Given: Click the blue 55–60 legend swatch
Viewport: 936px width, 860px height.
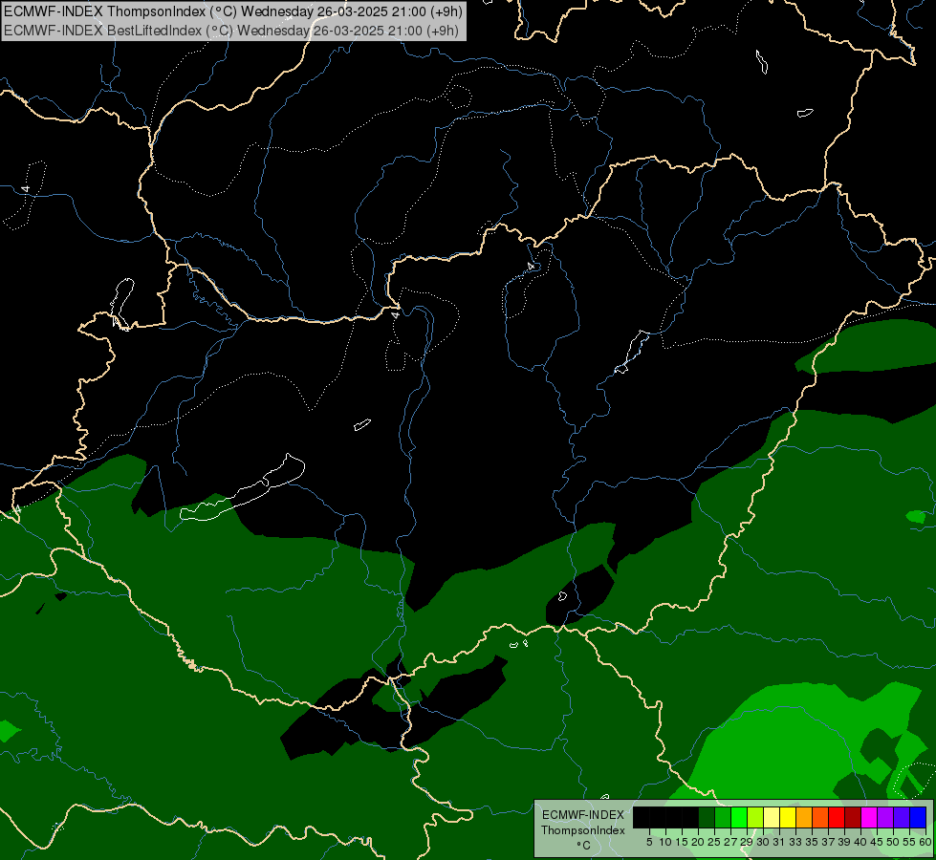Looking at the screenshot, I should pyautogui.click(x=918, y=817).
